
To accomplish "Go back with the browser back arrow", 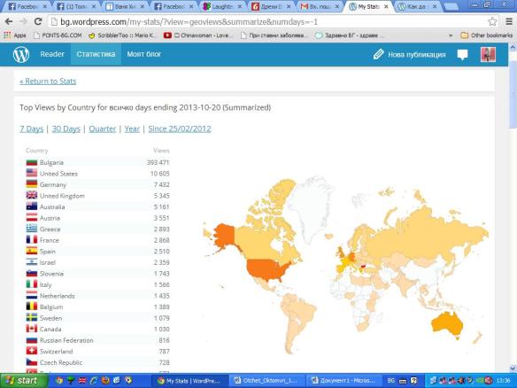I will point(9,22).
